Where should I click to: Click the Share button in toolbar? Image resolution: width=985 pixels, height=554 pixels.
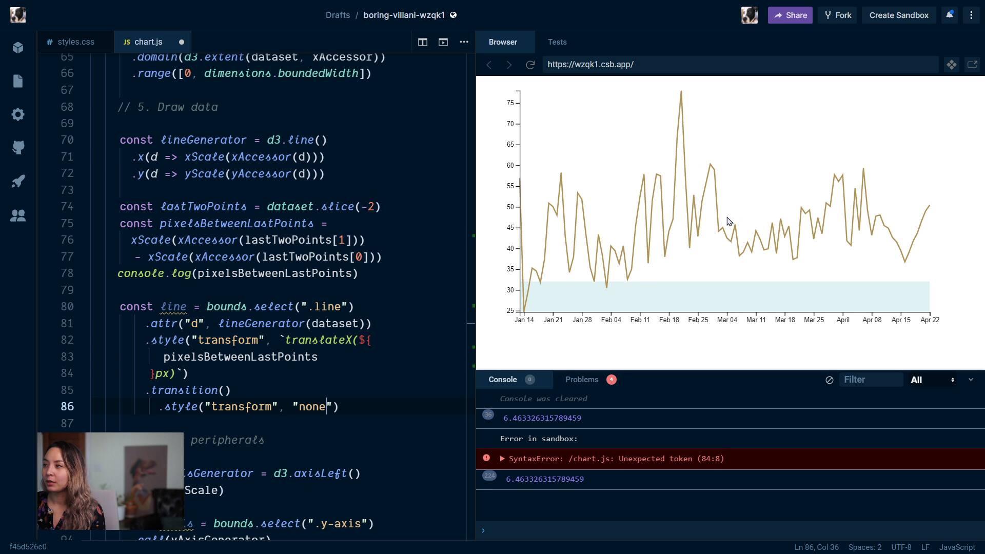point(791,14)
